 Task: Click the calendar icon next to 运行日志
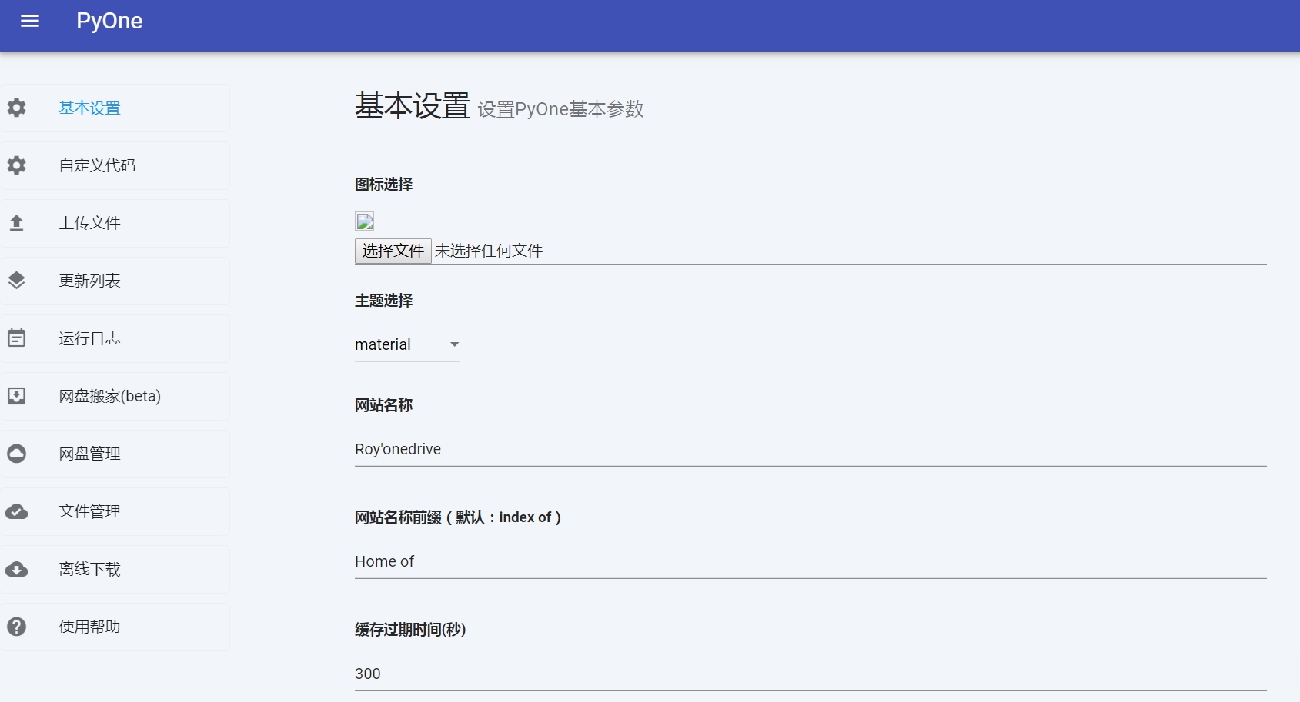[16, 338]
